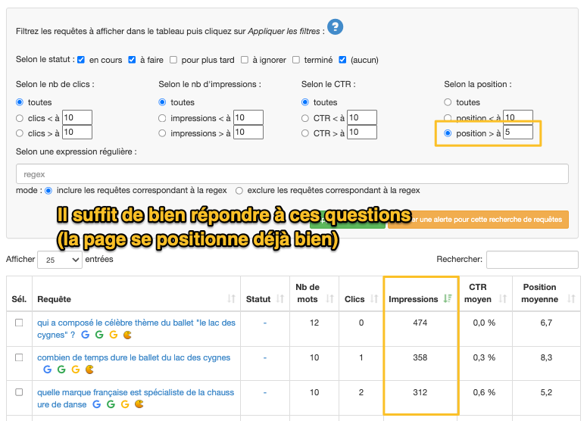Click the Statut dash link for 'combien de temps' row

265,357
